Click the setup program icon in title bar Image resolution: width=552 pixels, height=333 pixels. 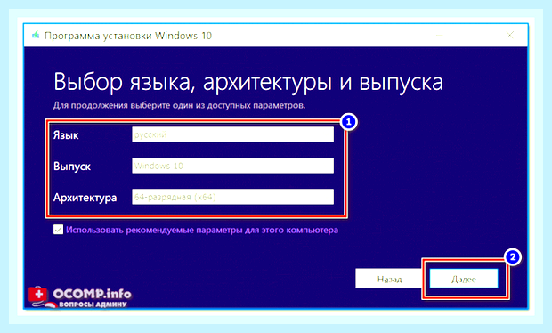36,36
